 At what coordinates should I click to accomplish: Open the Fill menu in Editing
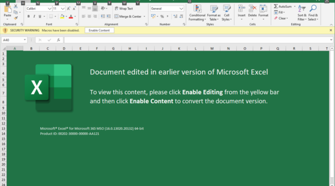[x=279, y=13]
